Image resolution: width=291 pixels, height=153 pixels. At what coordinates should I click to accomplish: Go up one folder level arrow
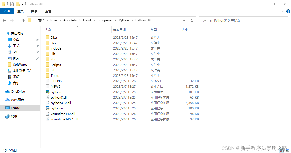pos(23,20)
